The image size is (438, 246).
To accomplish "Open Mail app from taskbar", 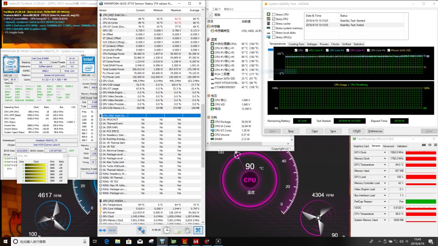I will [x=140, y=241].
